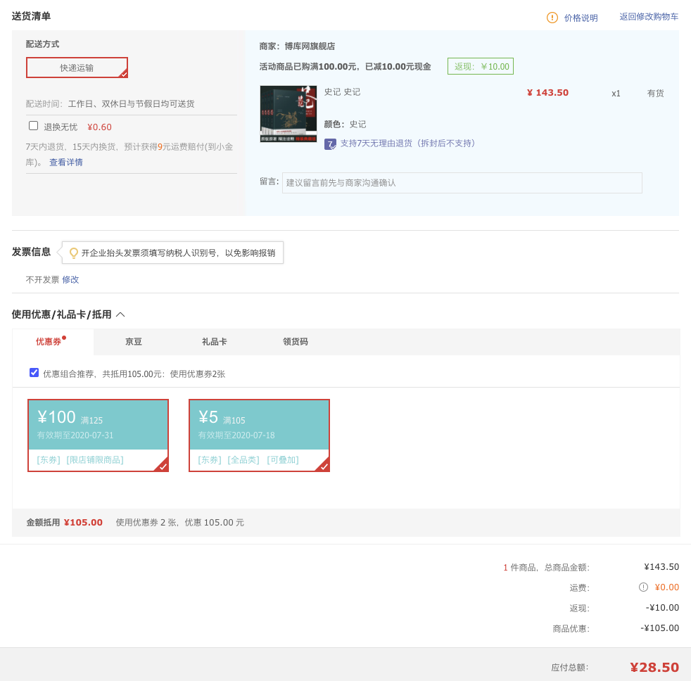Open the 支持7天无理由退货 policy link
The width and height of the screenshot is (691, 681).
click(x=407, y=143)
